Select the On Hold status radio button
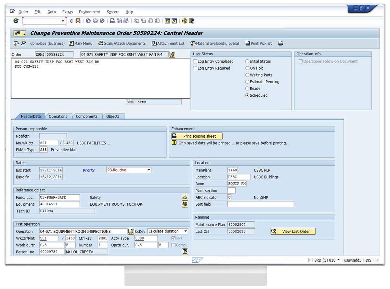The height and width of the screenshot is (289, 390). [247, 68]
